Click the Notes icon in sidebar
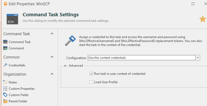Image resolution: width=207 pixels, height=106 pixels. click(x=5, y=82)
